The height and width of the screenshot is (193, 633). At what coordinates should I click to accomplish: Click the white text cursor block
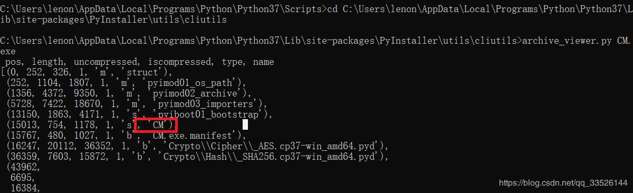tap(245, 124)
